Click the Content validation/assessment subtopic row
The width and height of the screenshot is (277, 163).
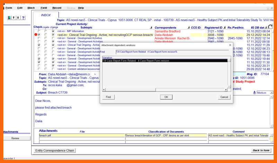[x=78, y=69]
